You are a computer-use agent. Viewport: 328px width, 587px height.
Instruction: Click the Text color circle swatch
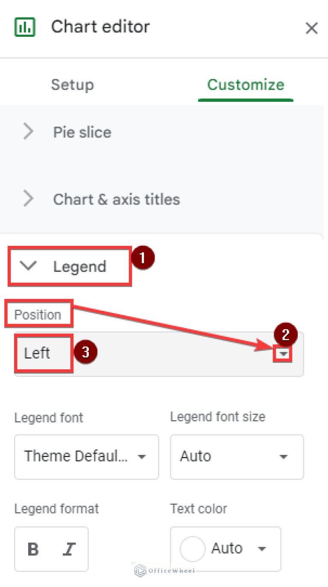click(x=192, y=549)
